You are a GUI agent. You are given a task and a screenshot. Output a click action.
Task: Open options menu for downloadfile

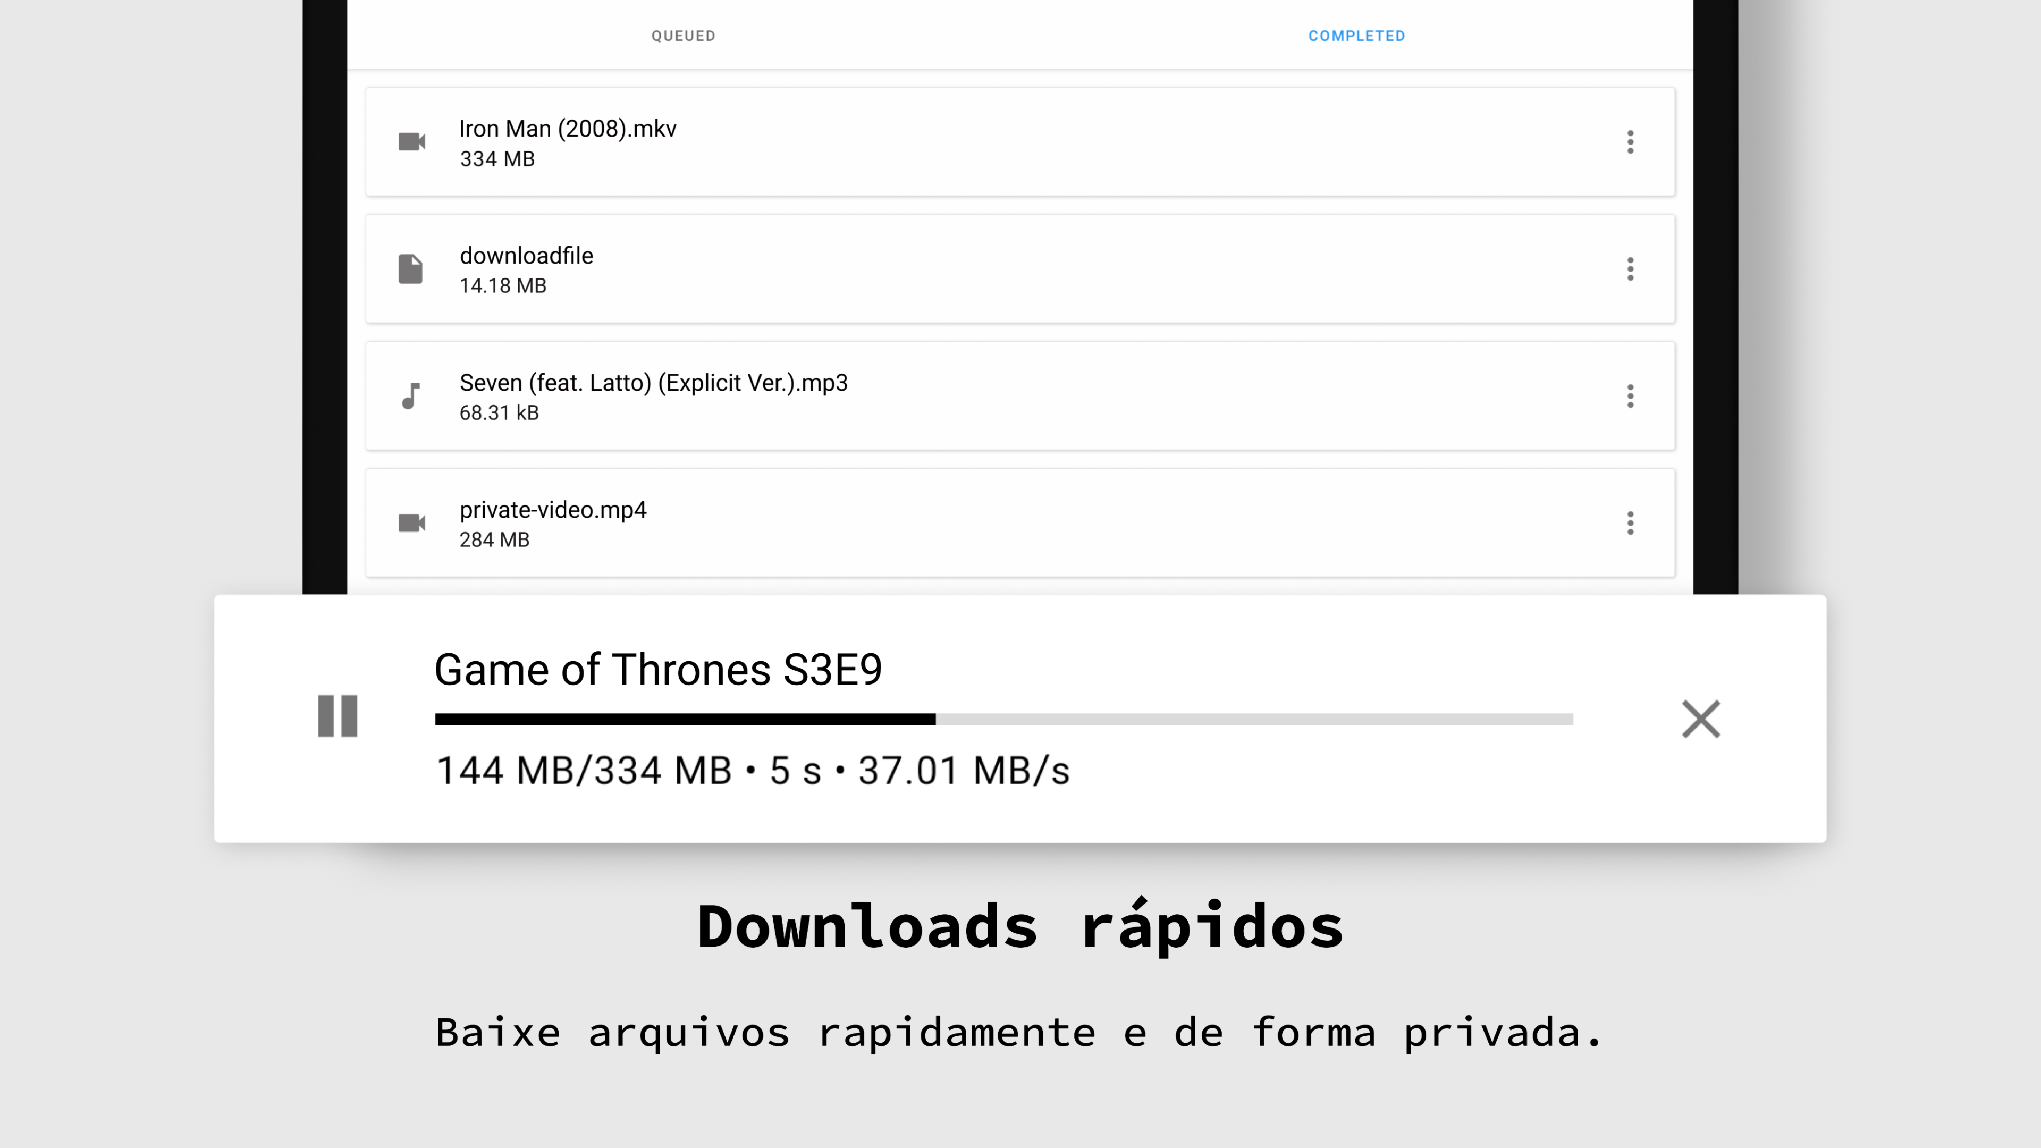(x=1630, y=268)
